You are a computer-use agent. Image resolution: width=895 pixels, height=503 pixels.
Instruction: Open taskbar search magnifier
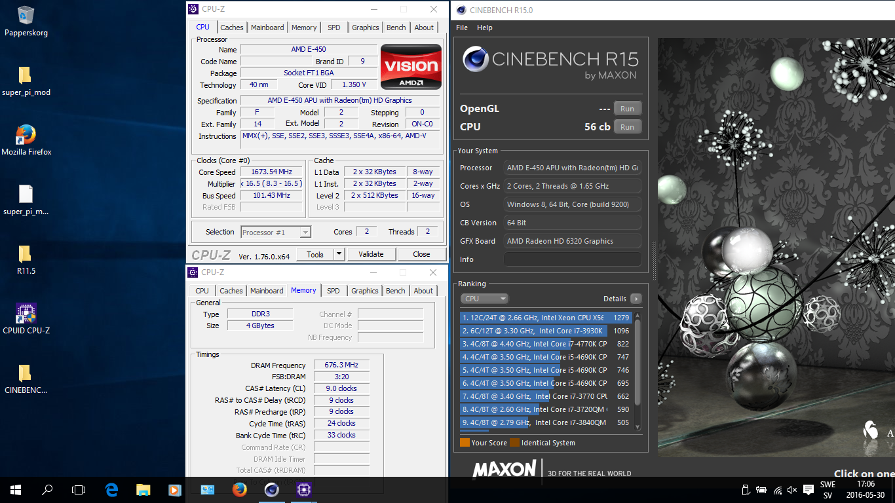pos(47,489)
